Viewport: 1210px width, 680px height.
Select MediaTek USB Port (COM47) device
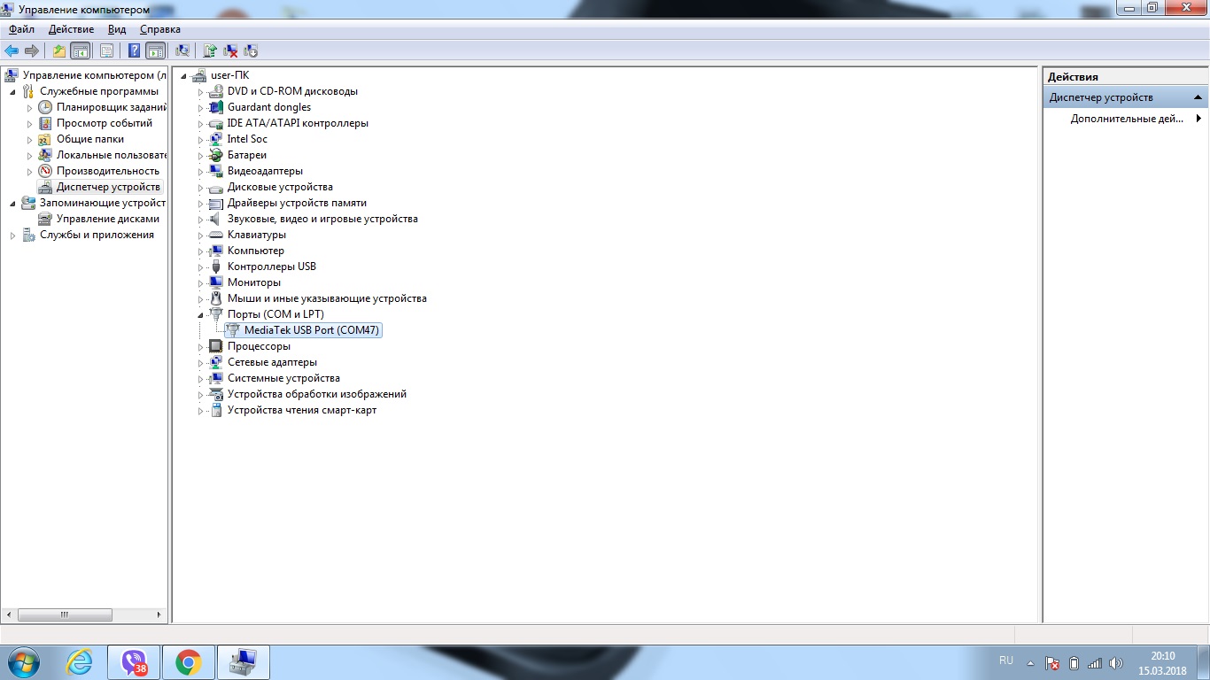pyautogui.click(x=313, y=330)
